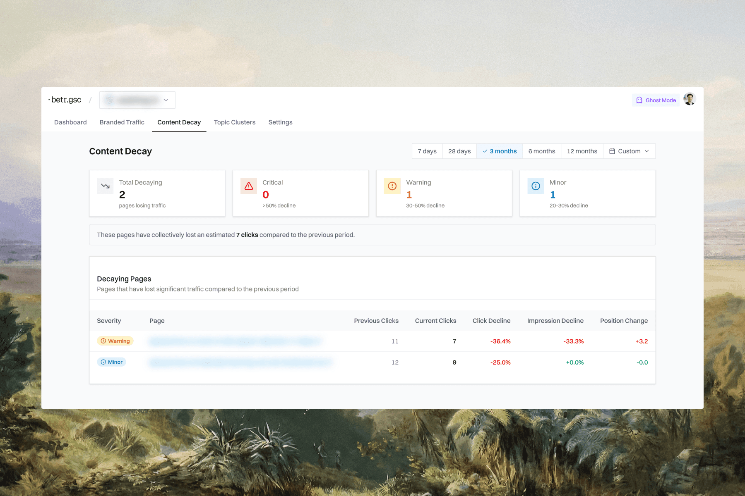Open the user profile avatar
The width and height of the screenshot is (745, 496).
(x=689, y=99)
